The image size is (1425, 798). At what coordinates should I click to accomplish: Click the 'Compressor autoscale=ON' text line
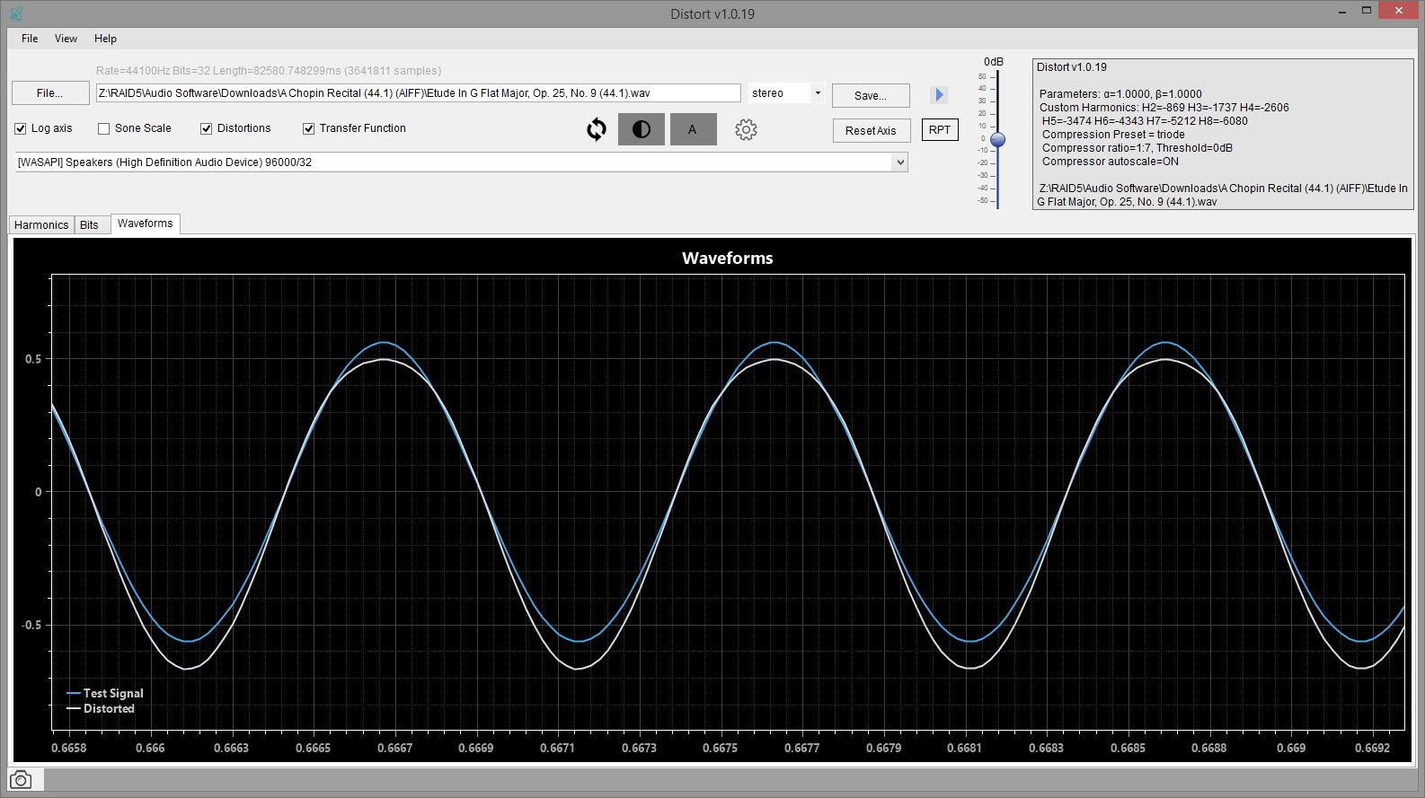click(x=1111, y=162)
